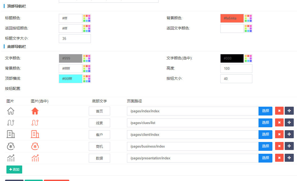Click the 高度 input showing 100
This screenshot has height=181, width=297.
coord(236,68)
